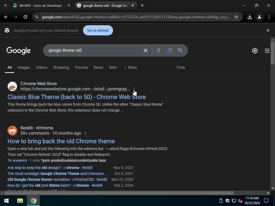Open a new tab with plus icon
Image resolution: width=275 pixels, height=206 pixels.
coord(142,6)
